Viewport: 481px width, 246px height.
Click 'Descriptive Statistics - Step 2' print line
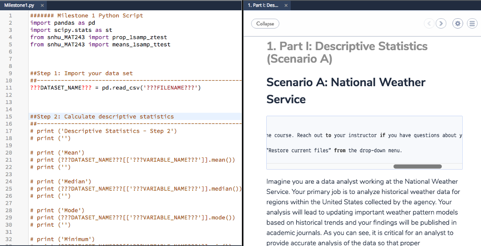(104, 131)
